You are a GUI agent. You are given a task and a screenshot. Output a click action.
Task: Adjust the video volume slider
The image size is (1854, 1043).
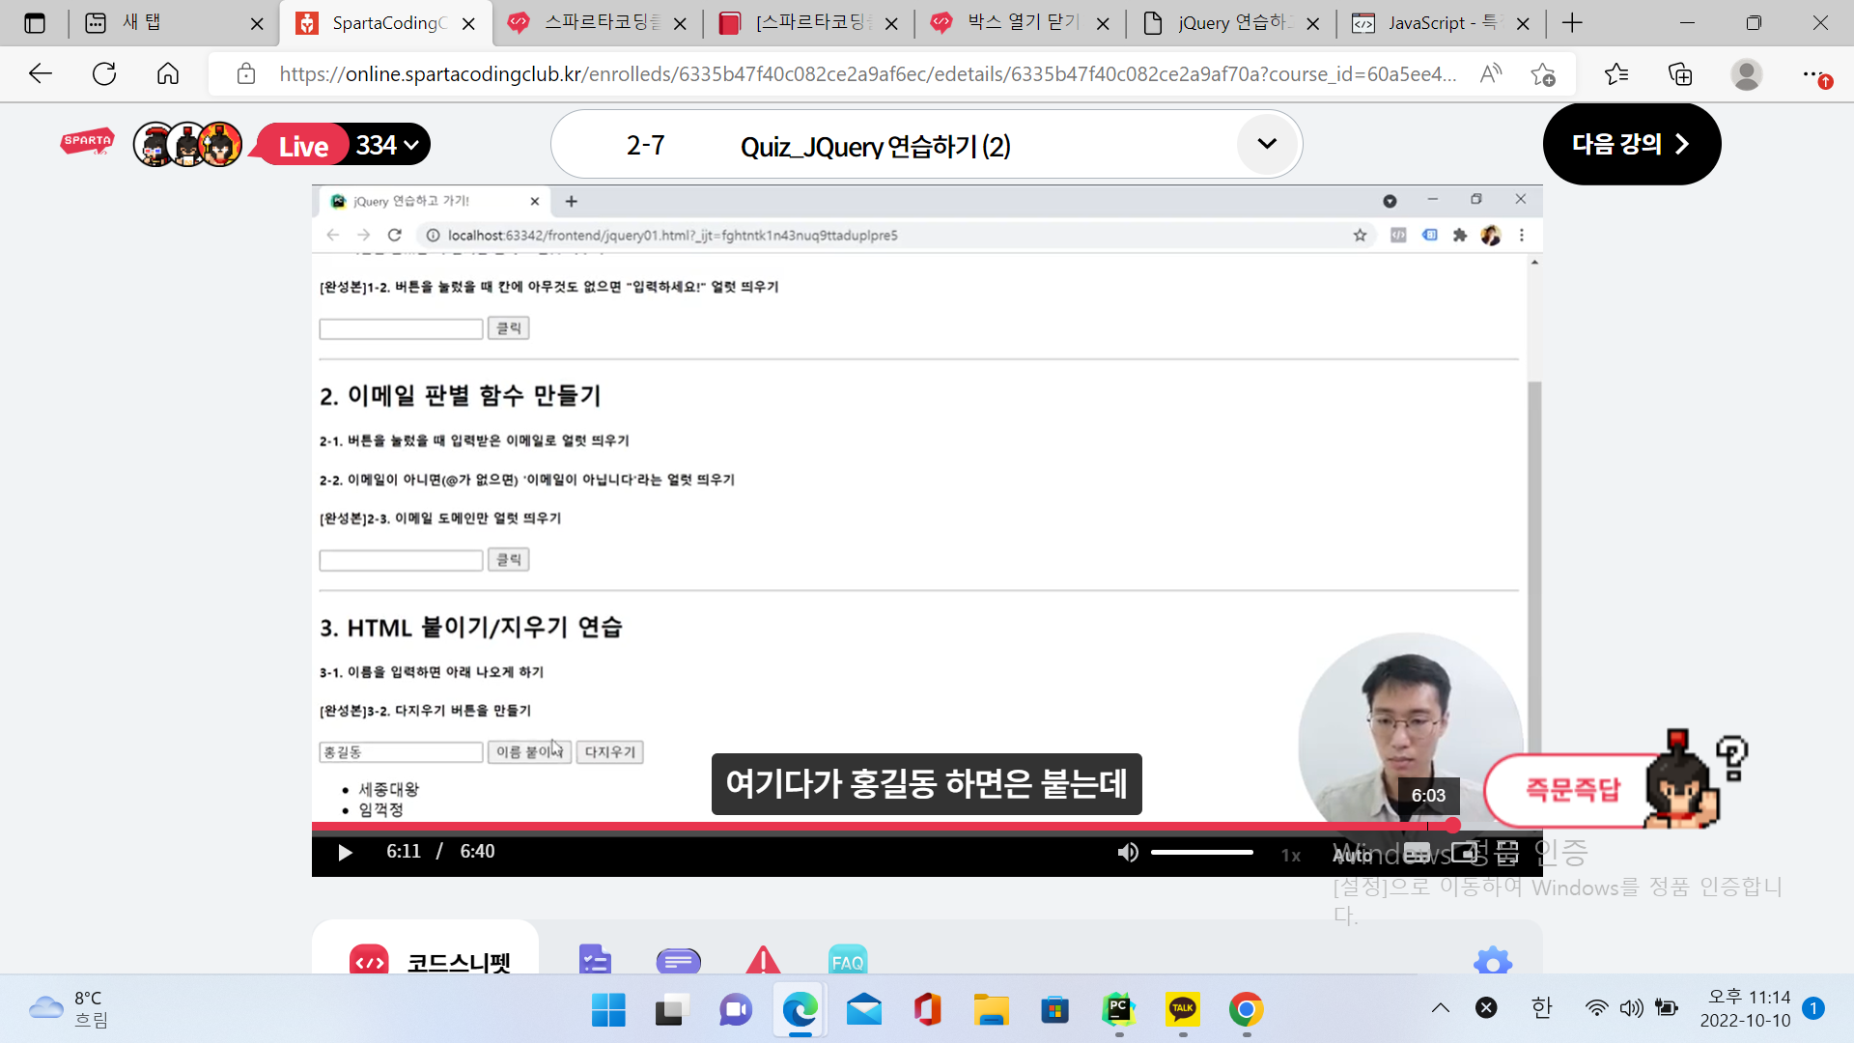(x=1201, y=852)
